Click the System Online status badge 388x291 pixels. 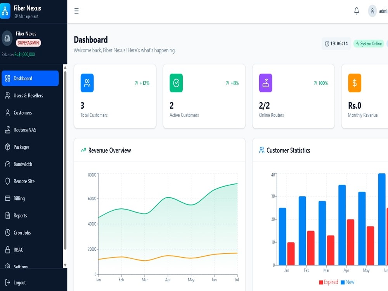[x=369, y=44]
